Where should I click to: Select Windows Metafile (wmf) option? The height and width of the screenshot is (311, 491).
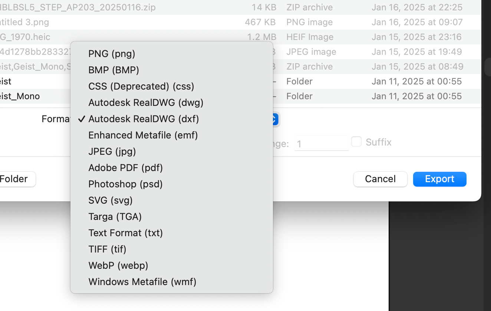click(142, 282)
